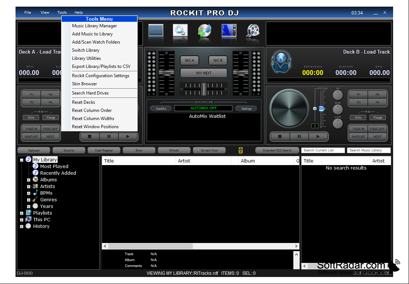This screenshot has height=284, width=409.
Task: Click the MIX A button
Action: (190, 61)
